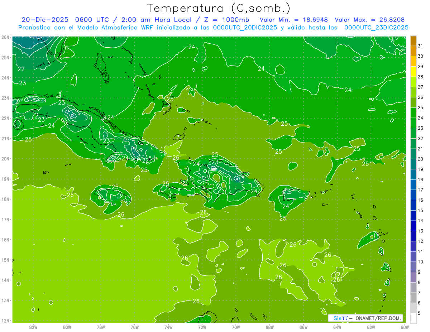This screenshot has height=332, width=430.
Task: Click the 25N latitude axis label
Action: pos(5,57)
